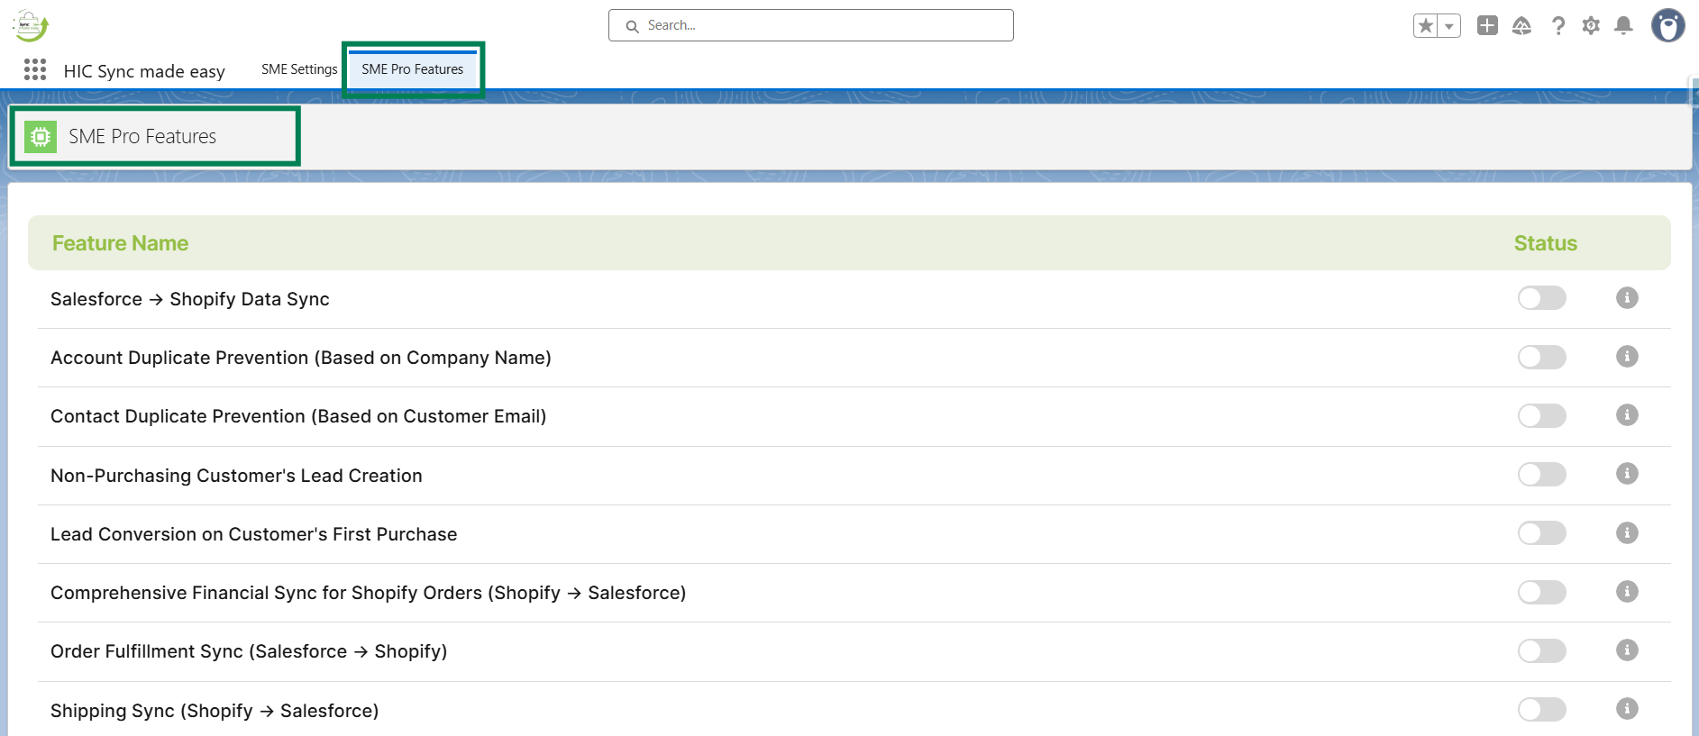Open the Help question mark icon
This screenshot has width=1699, height=736.
(1557, 26)
